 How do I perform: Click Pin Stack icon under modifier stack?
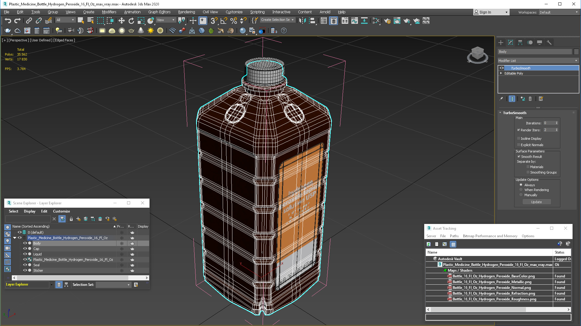pos(501,99)
